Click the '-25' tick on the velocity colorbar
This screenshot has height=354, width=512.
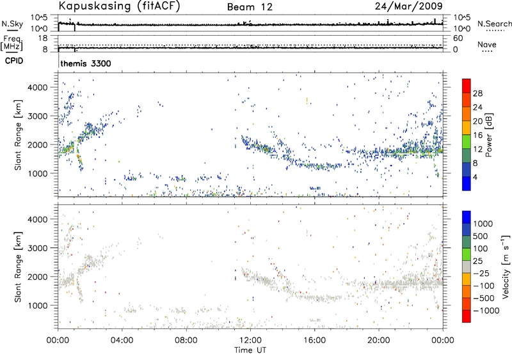click(482, 273)
